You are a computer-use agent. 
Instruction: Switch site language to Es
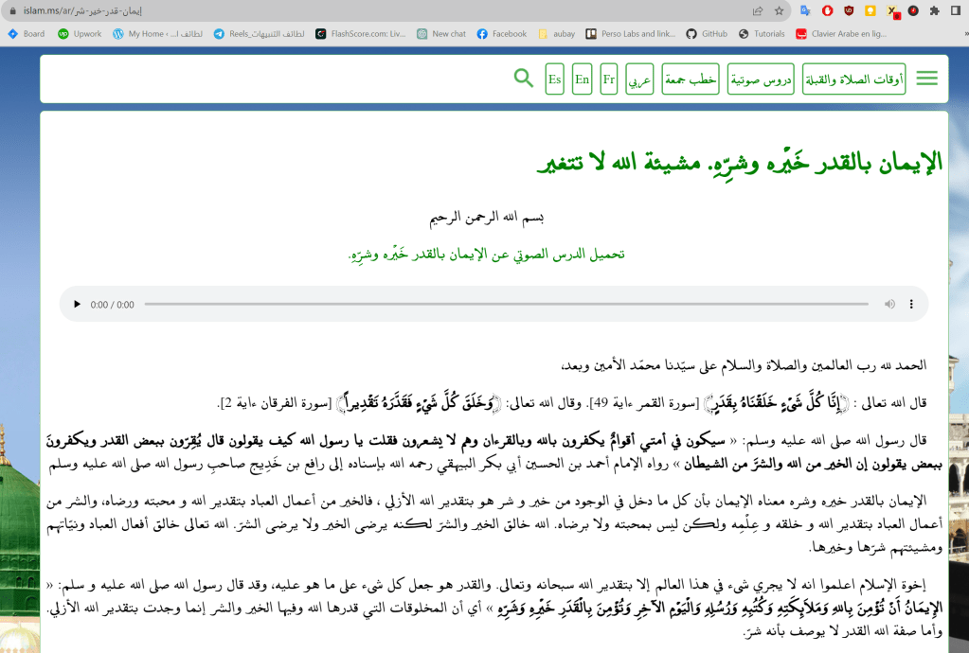pos(555,79)
